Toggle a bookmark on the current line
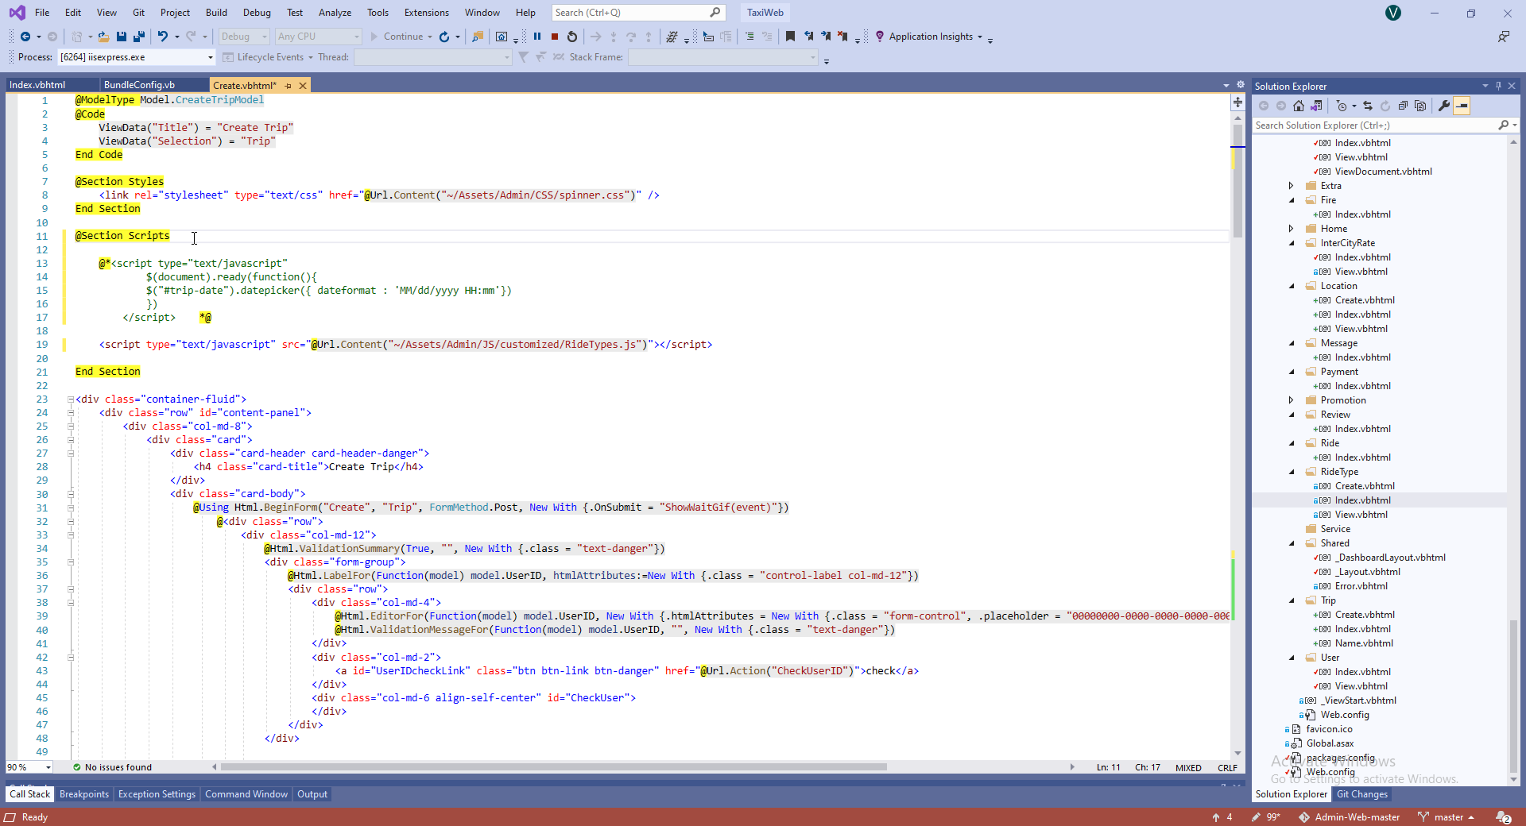The width and height of the screenshot is (1526, 826). tap(790, 37)
